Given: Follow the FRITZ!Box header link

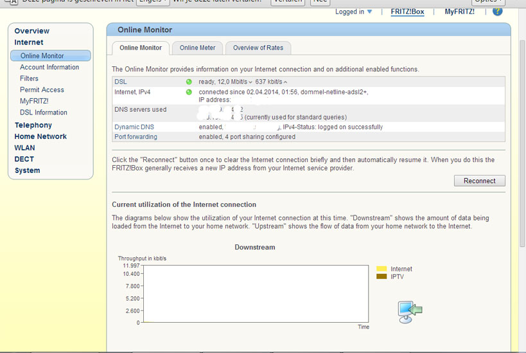Looking at the screenshot, I should pos(407,12).
